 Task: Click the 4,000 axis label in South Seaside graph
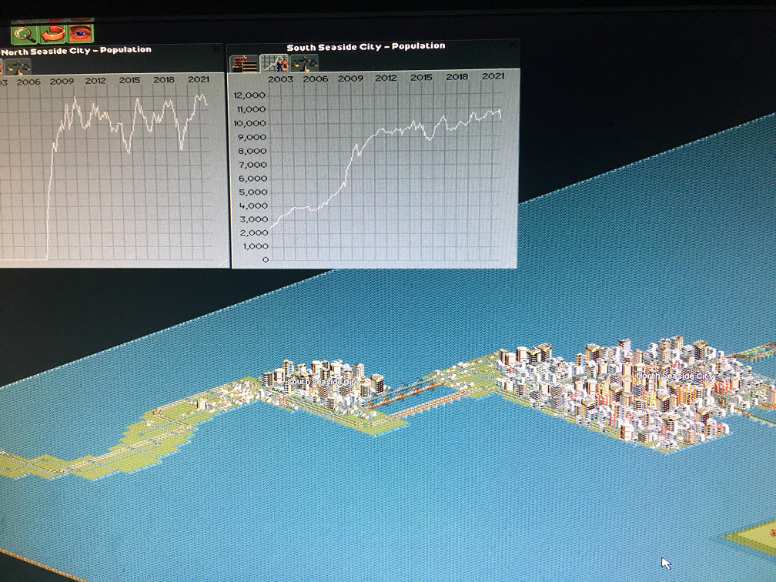click(x=253, y=206)
